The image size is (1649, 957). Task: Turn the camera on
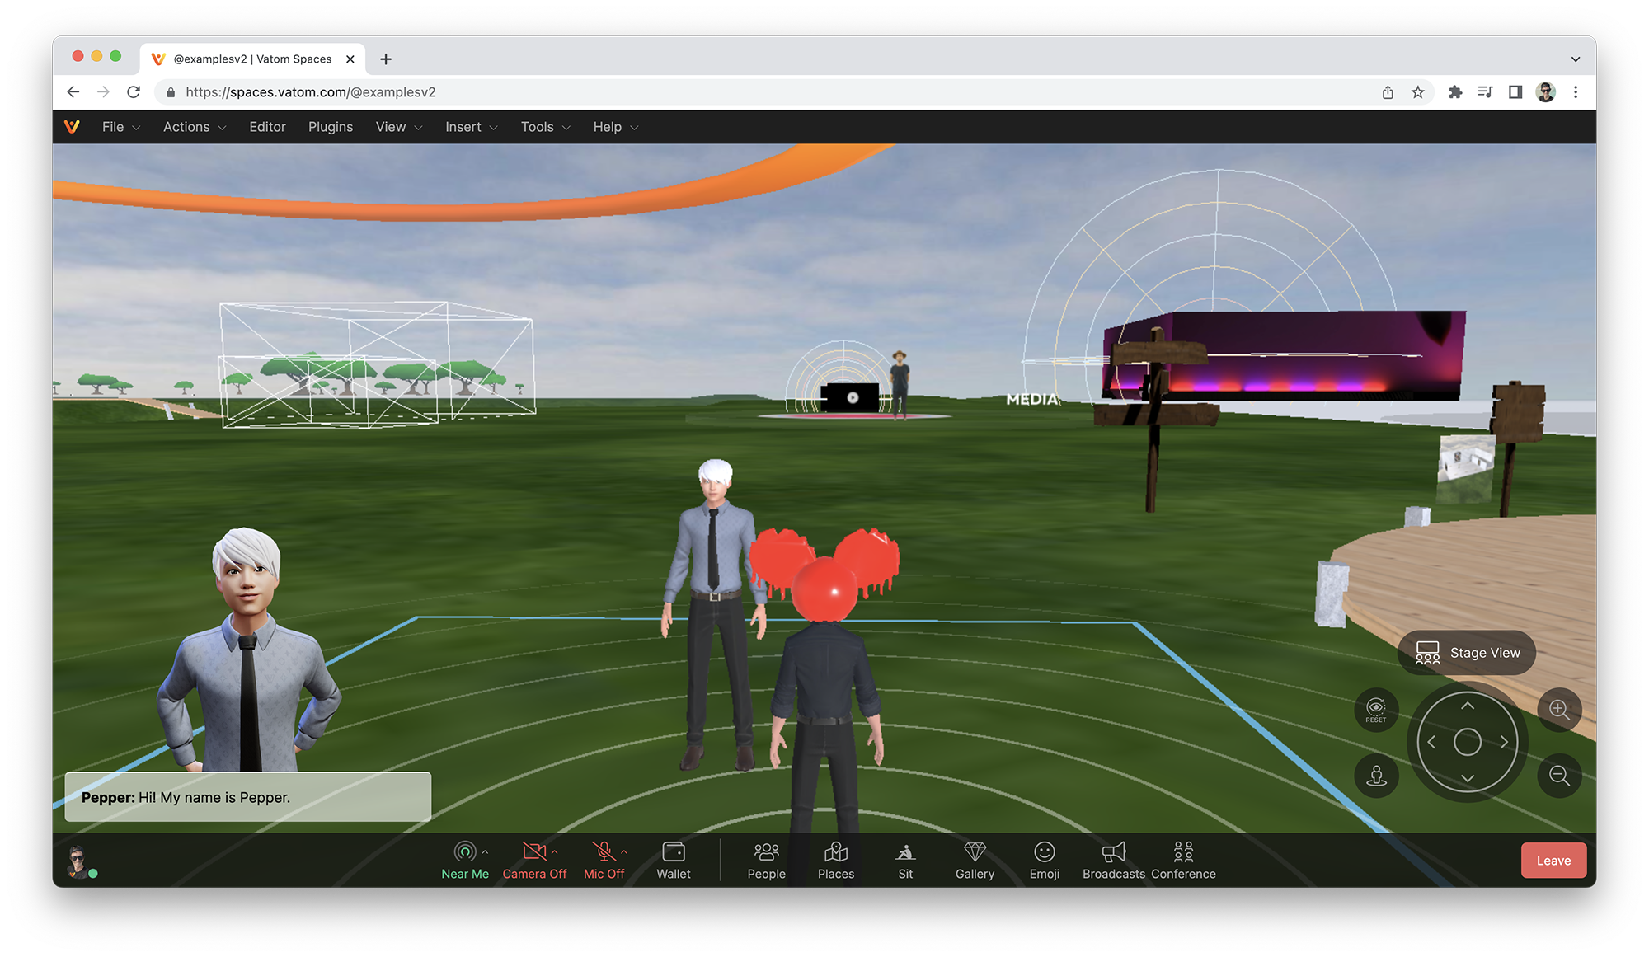point(534,860)
